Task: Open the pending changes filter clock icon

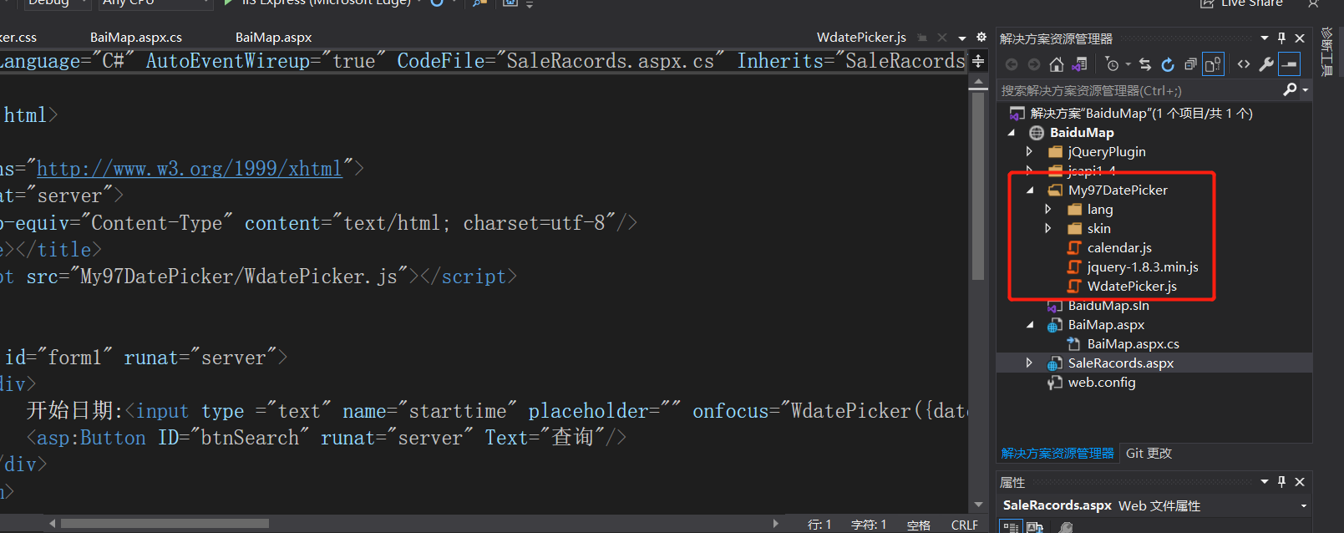Action: [x=1112, y=64]
